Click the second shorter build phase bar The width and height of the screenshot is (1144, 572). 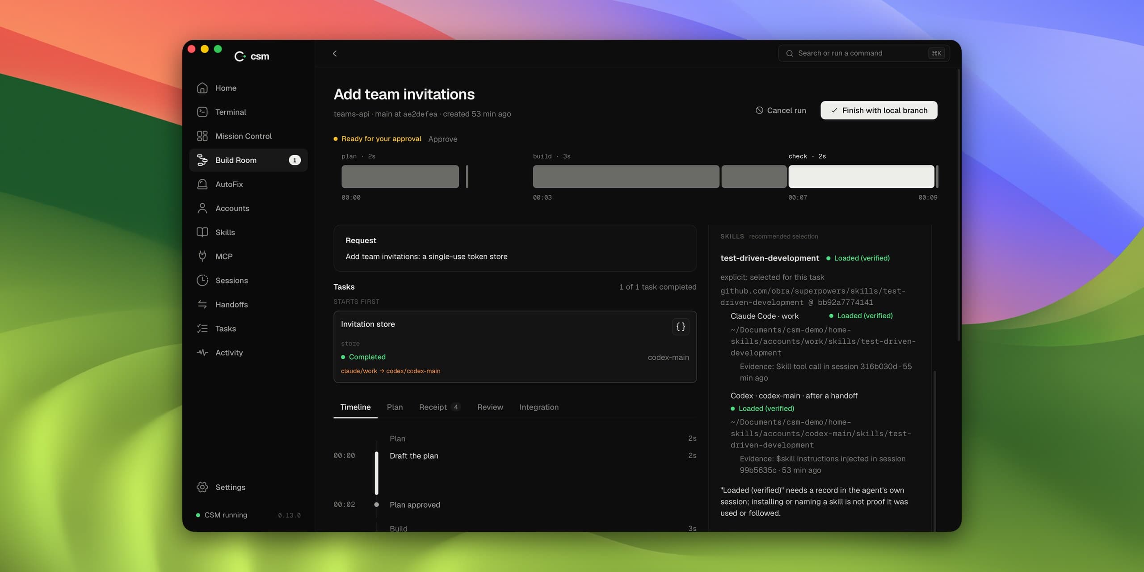point(754,177)
